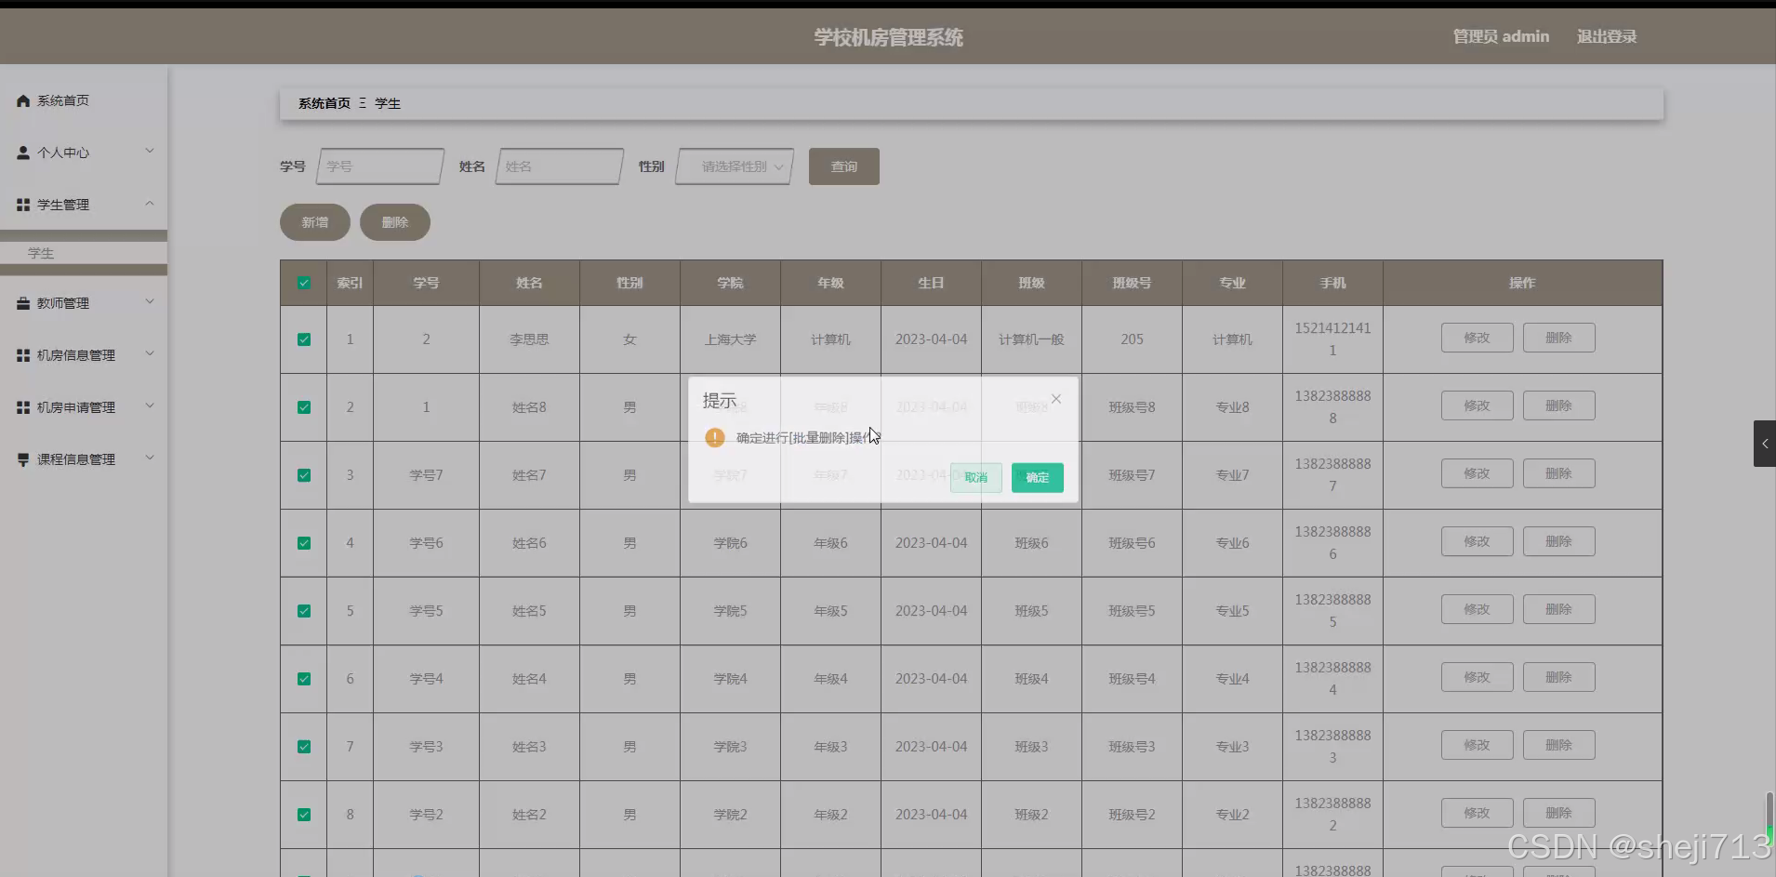The height and width of the screenshot is (877, 1776).
Task: Select 学生 in the sidebar submenu
Action: 41,252
